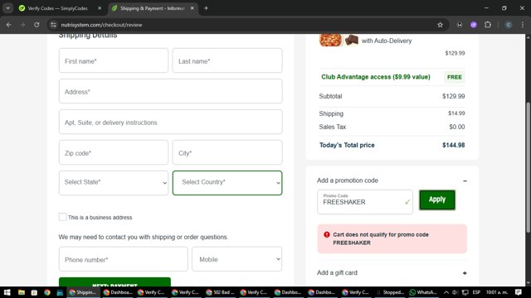531x298 pixels.
Task: Click the Address input field
Action: pyautogui.click(x=170, y=91)
